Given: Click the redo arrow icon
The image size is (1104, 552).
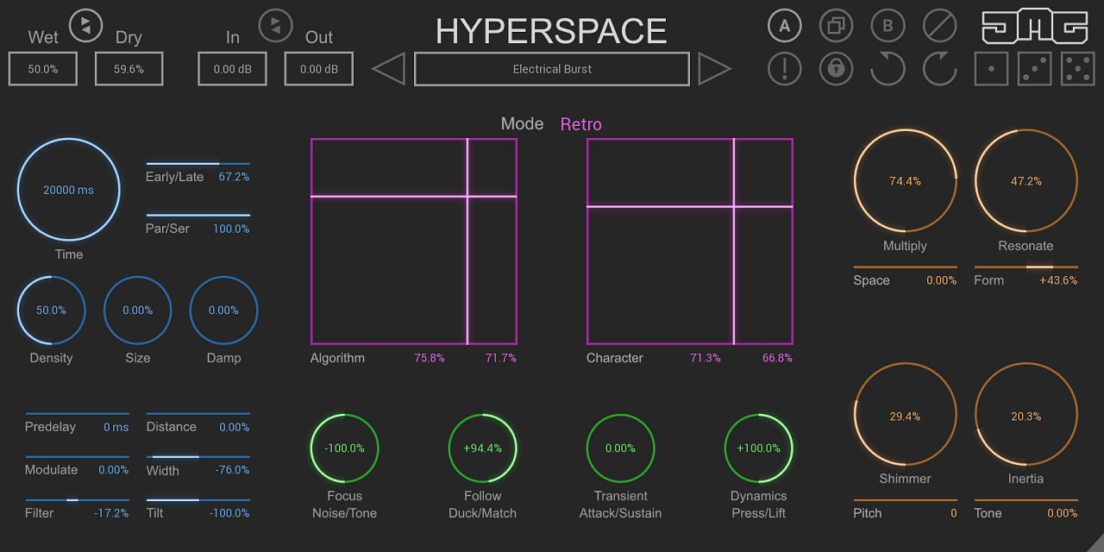Looking at the screenshot, I should [x=939, y=69].
